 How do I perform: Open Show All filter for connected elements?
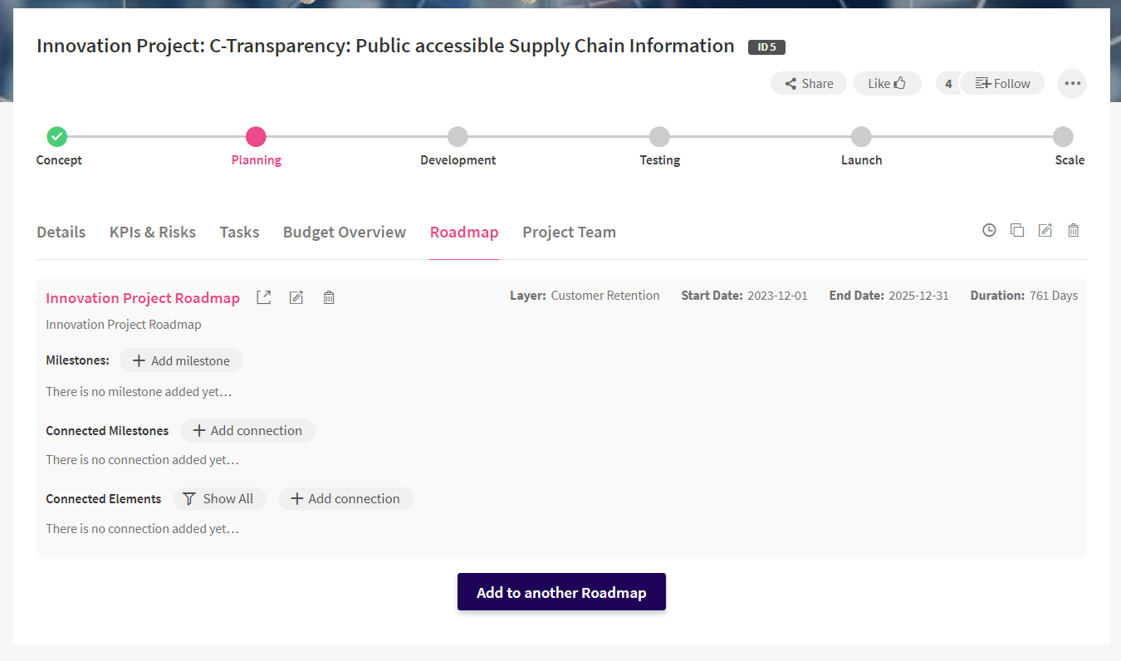click(x=219, y=498)
